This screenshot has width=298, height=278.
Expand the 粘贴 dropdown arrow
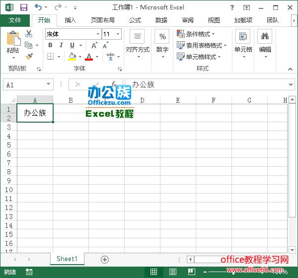[13, 58]
